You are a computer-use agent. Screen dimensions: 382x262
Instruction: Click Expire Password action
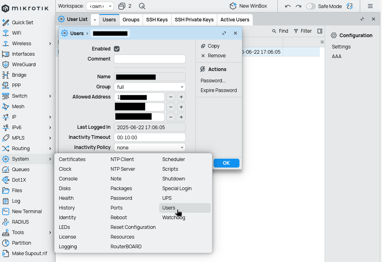pyautogui.click(x=218, y=90)
